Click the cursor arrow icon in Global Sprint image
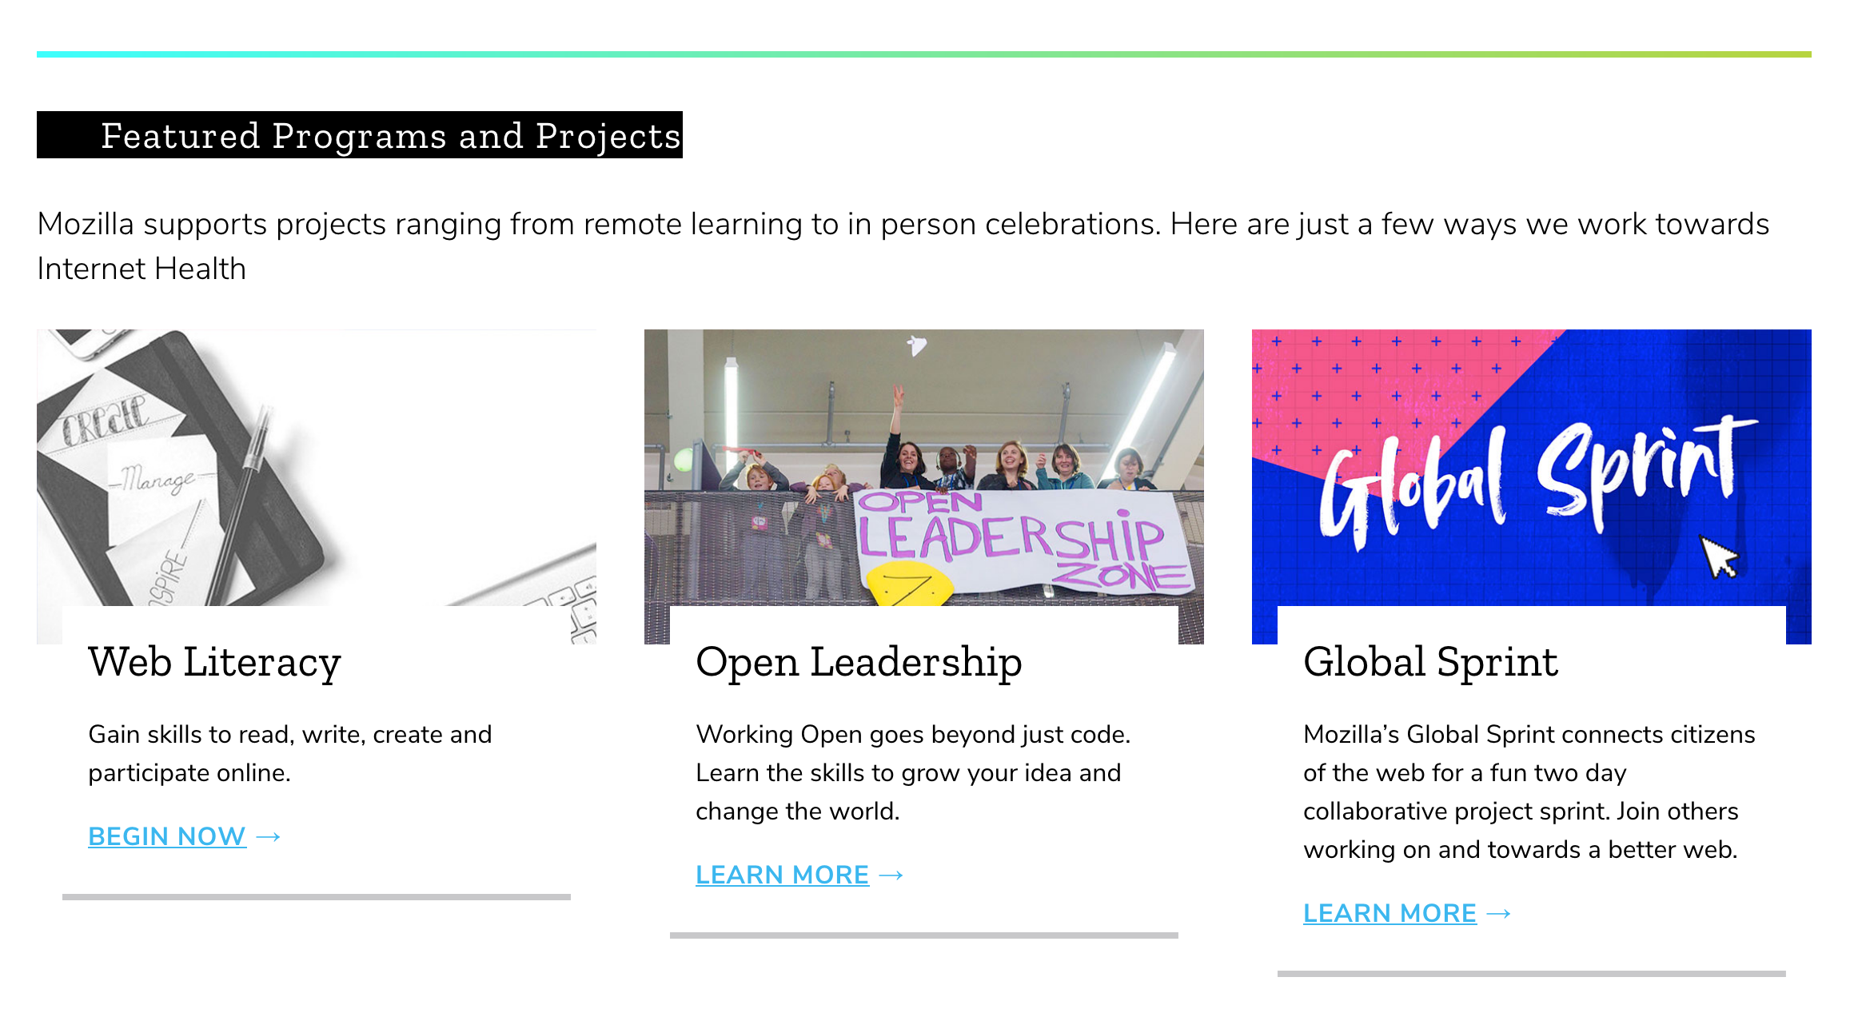The width and height of the screenshot is (1858, 1033). tap(1719, 557)
